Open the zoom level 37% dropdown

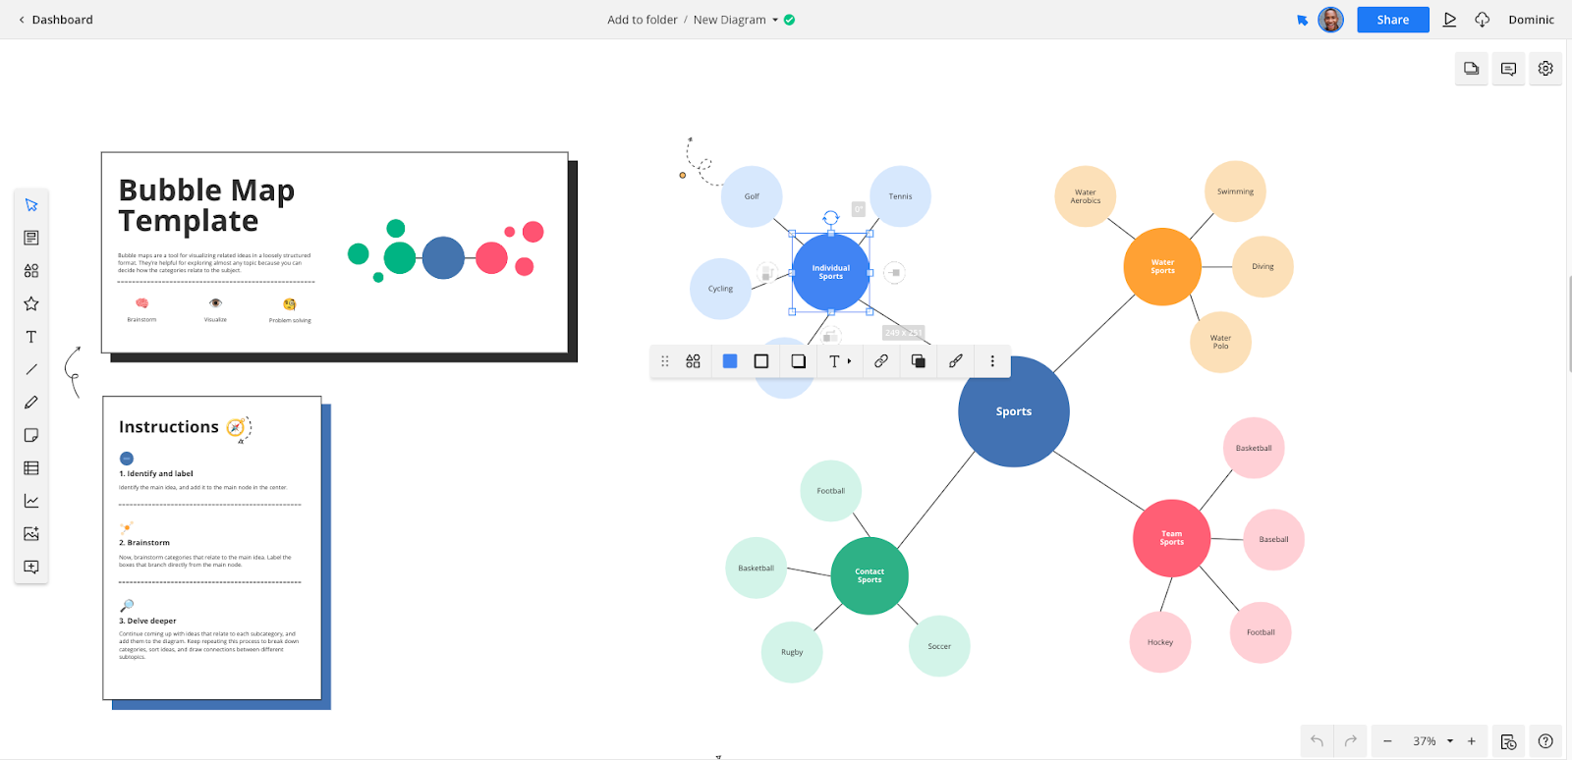[1450, 741]
